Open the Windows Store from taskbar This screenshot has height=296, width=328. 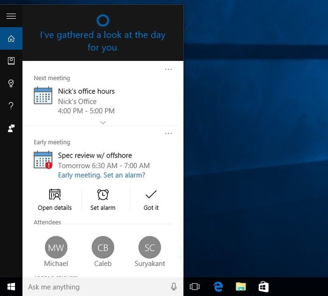click(263, 287)
